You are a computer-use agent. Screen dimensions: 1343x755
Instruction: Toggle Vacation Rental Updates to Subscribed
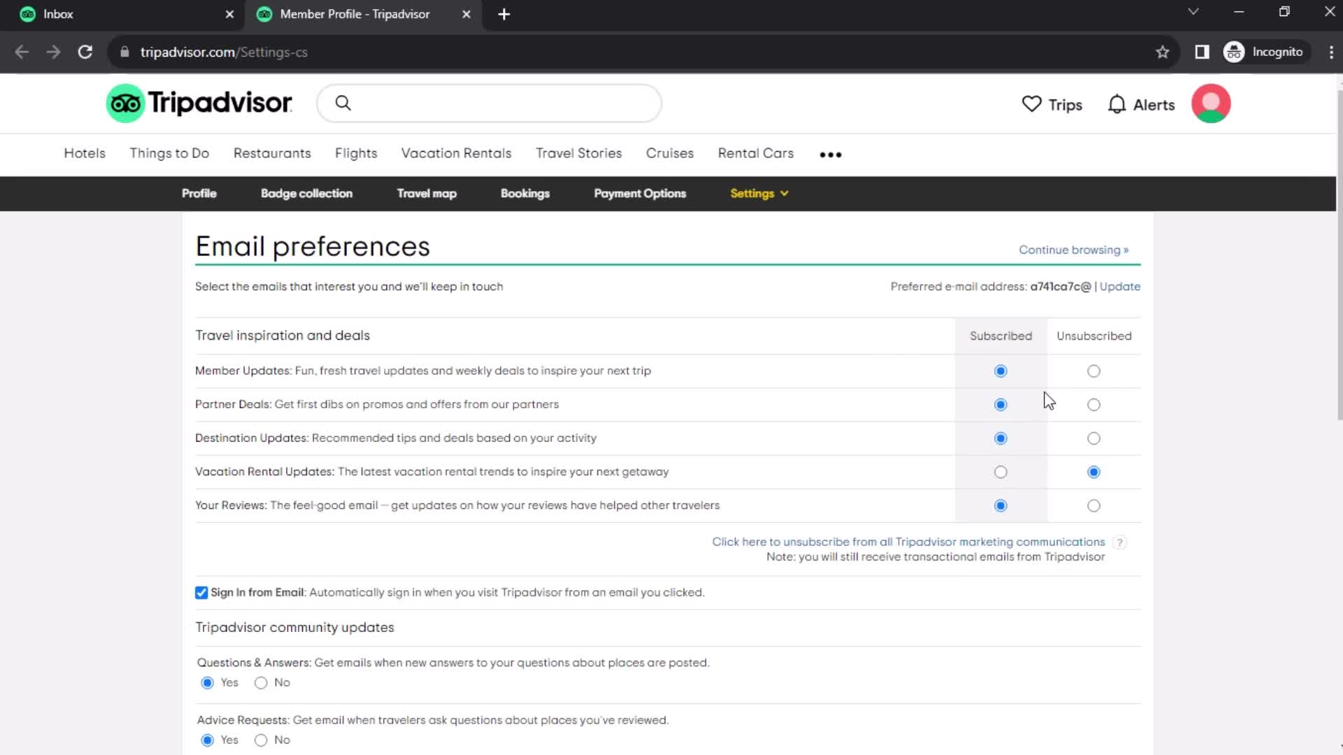click(x=1001, y=471)
